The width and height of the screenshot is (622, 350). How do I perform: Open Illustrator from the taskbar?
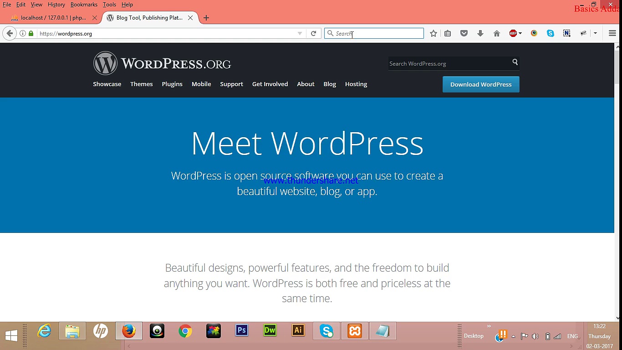[298, 331]
